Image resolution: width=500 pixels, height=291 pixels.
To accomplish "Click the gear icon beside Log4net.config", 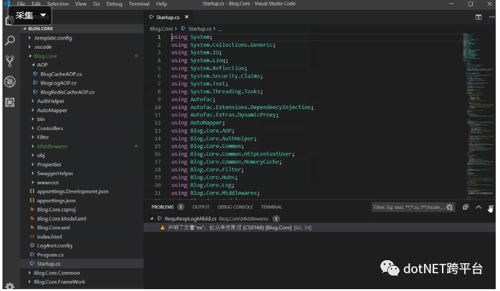I will [x=32, y=245].
